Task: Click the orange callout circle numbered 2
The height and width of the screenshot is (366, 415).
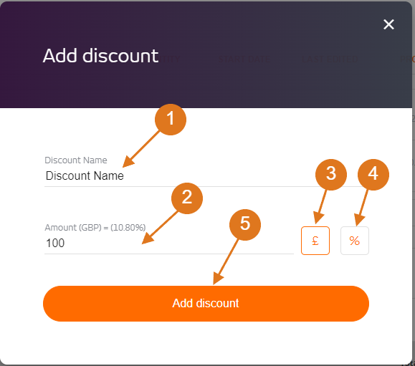Action: (x=187, y=198)
